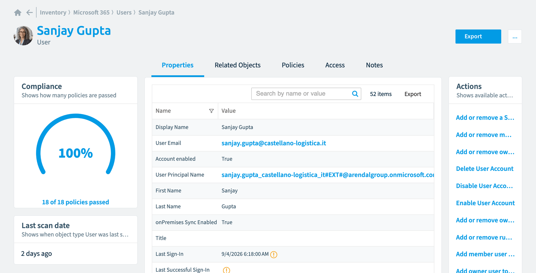536x273 pixels.
Task: Open the Access tab
Action: click(x=335, y=65)
